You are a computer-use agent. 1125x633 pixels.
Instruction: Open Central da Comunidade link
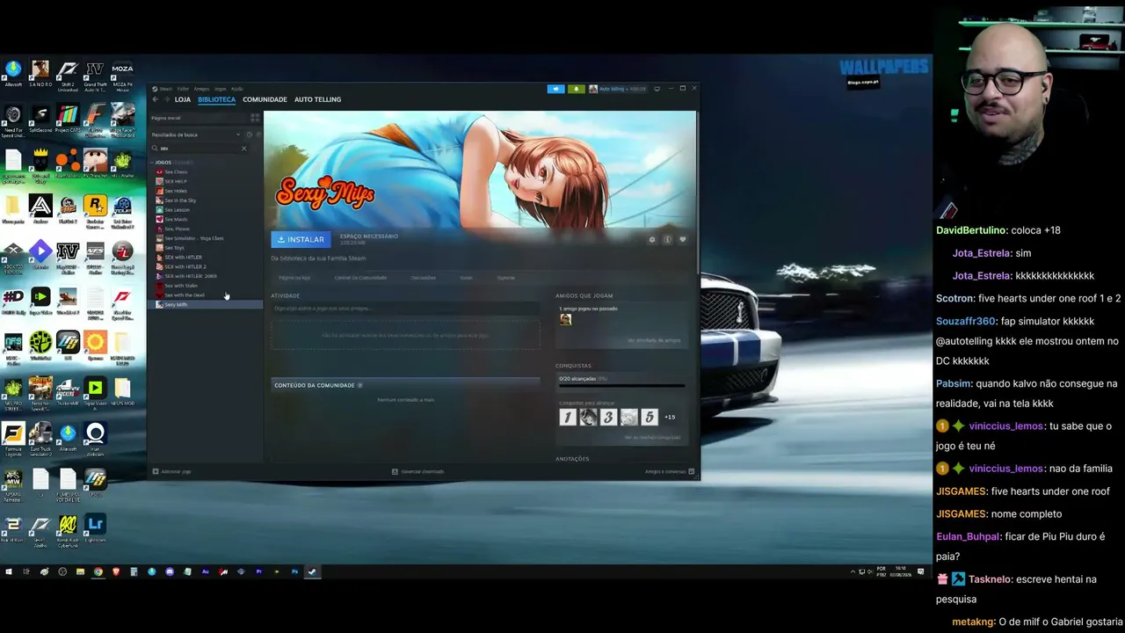click(360, 278)
